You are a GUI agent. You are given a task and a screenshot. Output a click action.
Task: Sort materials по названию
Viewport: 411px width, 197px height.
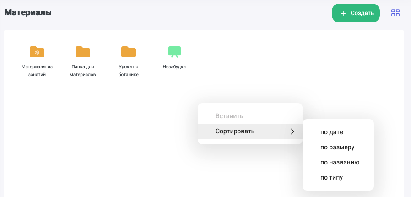tap(340, 163)
